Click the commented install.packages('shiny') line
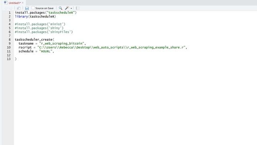Image resolution: width=257 pixels, height=145 pixels. (39, 28)
